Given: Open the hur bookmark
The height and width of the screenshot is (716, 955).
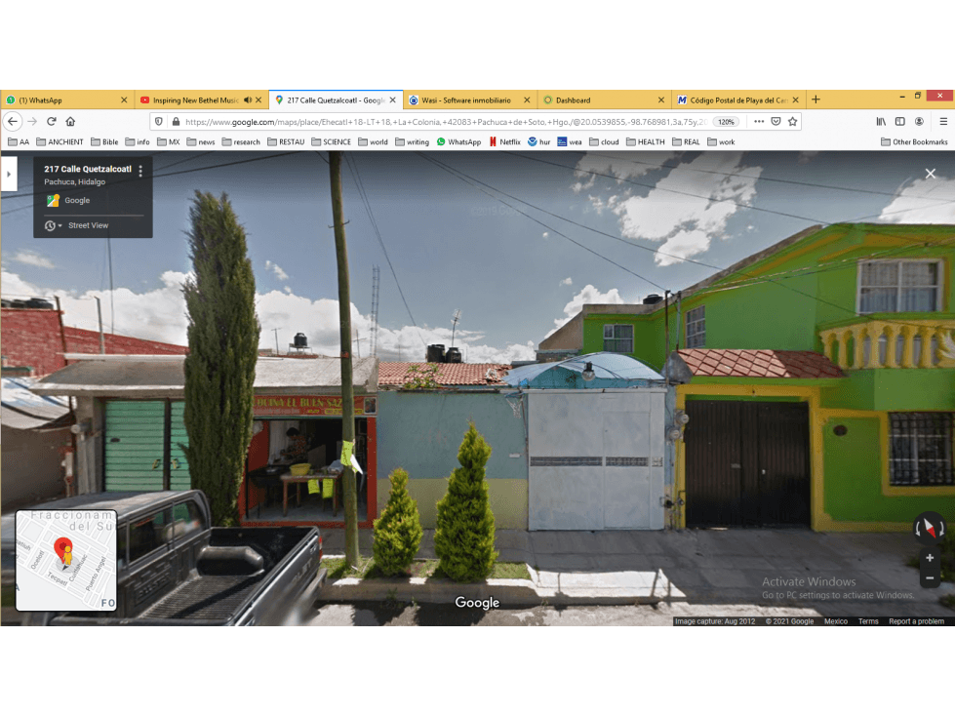Looking at the screenshot, I should (539, 141).
